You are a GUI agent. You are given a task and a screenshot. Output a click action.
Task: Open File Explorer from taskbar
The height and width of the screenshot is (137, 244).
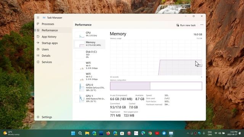click(87, 133)
